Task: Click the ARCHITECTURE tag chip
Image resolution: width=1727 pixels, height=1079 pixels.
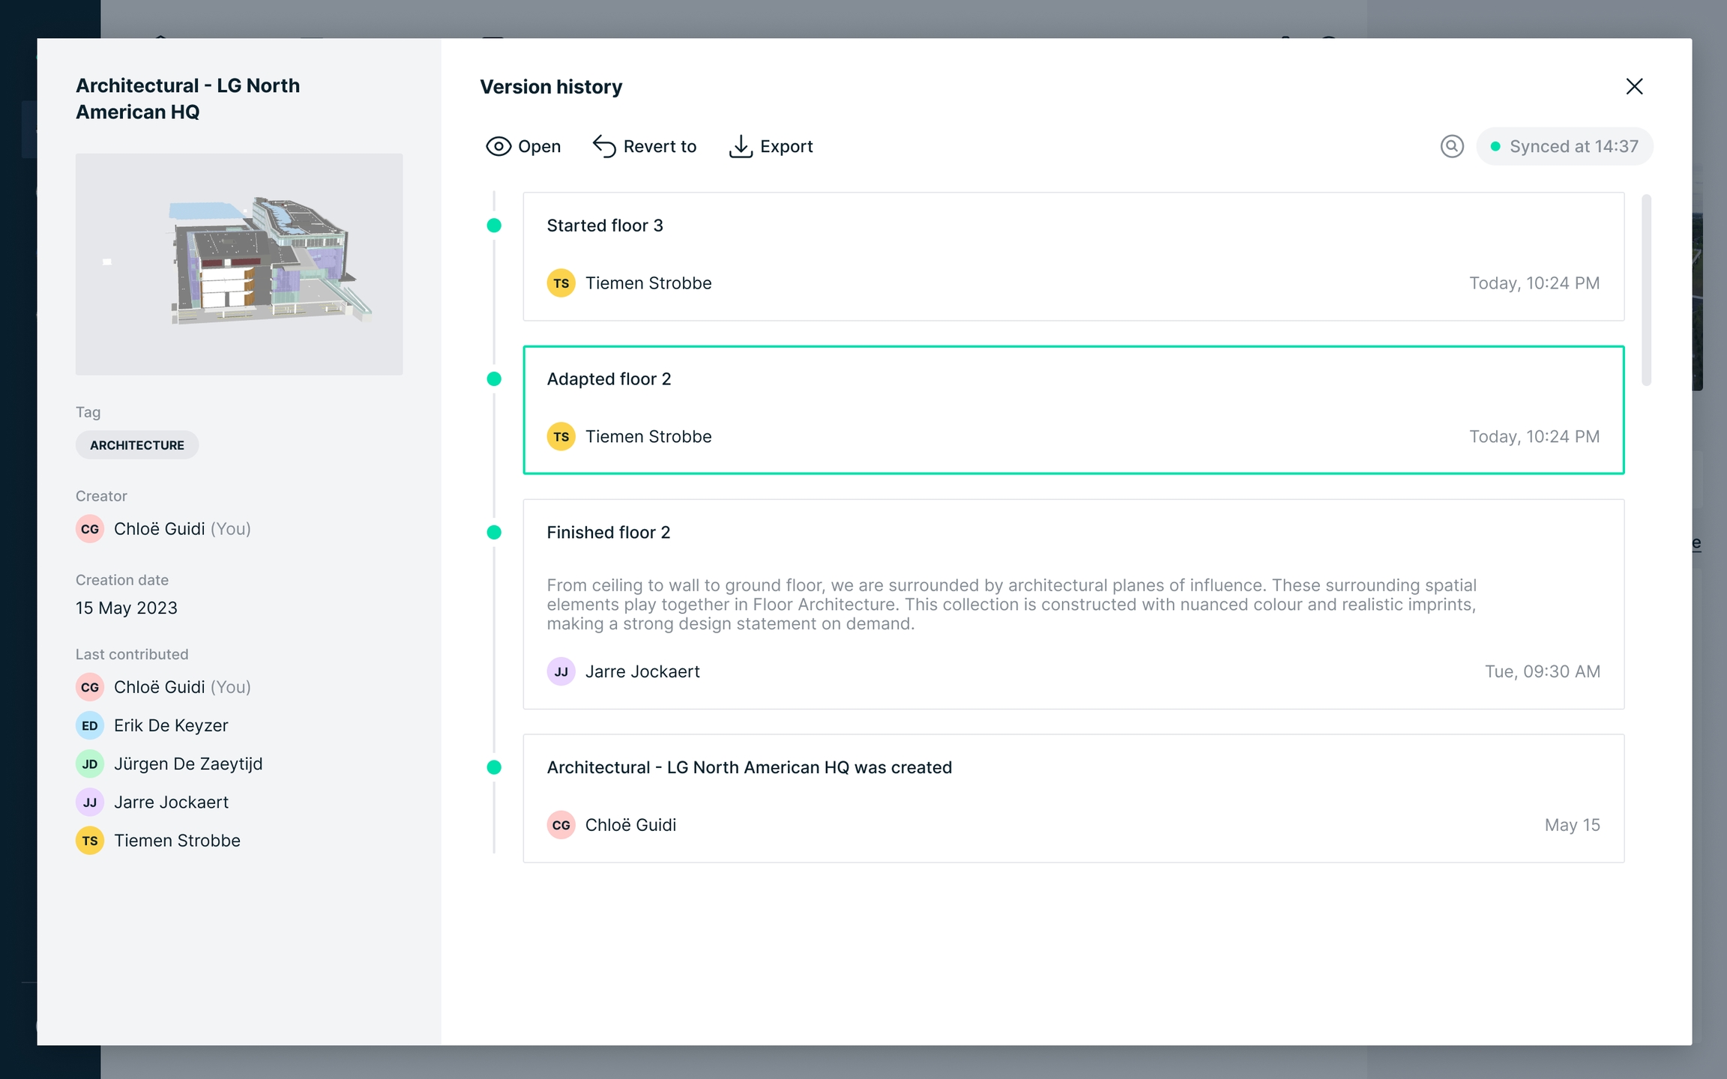Action: (x=137, y=445)
